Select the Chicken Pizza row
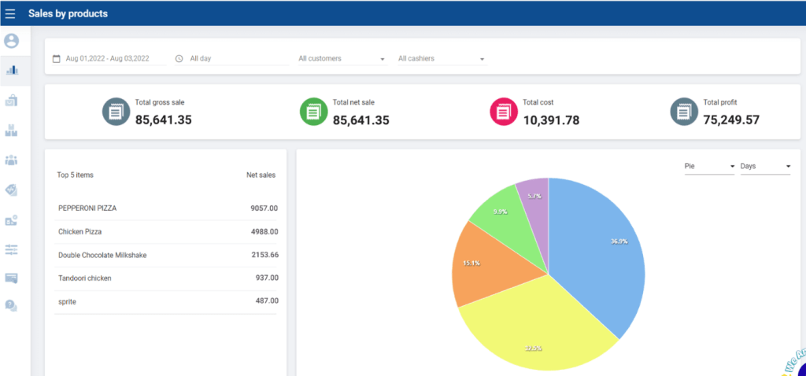806x376 pixels. click(165, 232)
